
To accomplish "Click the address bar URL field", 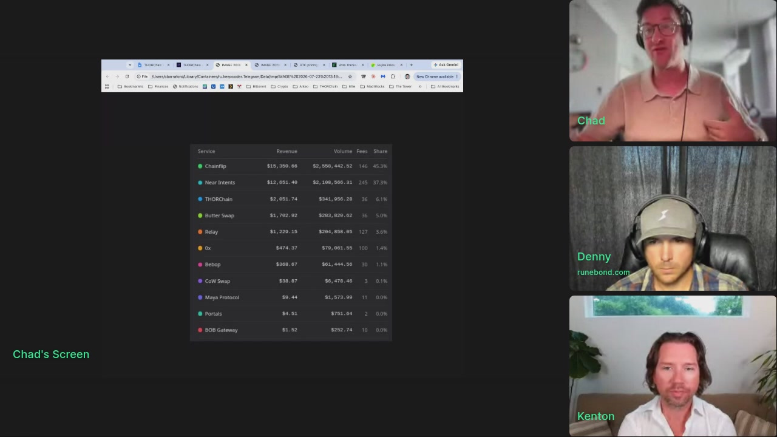I will coord(246,76).
